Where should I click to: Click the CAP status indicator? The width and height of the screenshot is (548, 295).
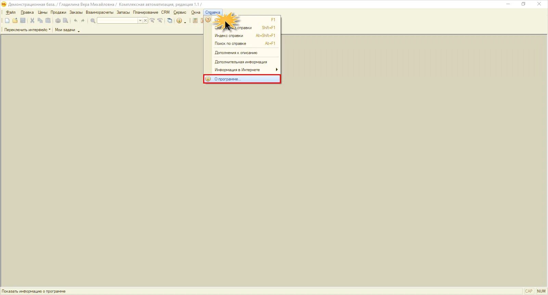point(529,291)
